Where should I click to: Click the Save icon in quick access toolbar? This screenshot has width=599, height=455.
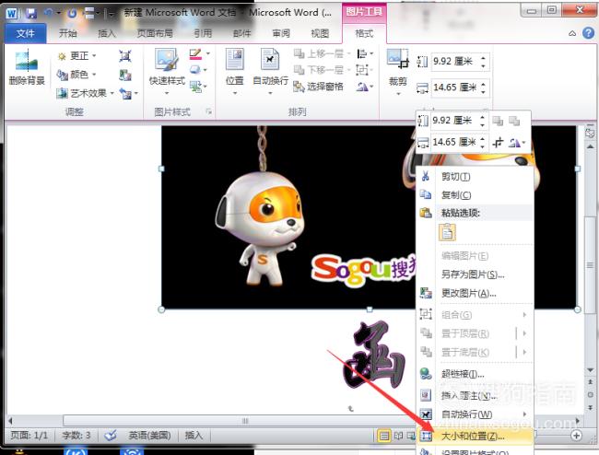pyautogui.click(x=31, y=14)
